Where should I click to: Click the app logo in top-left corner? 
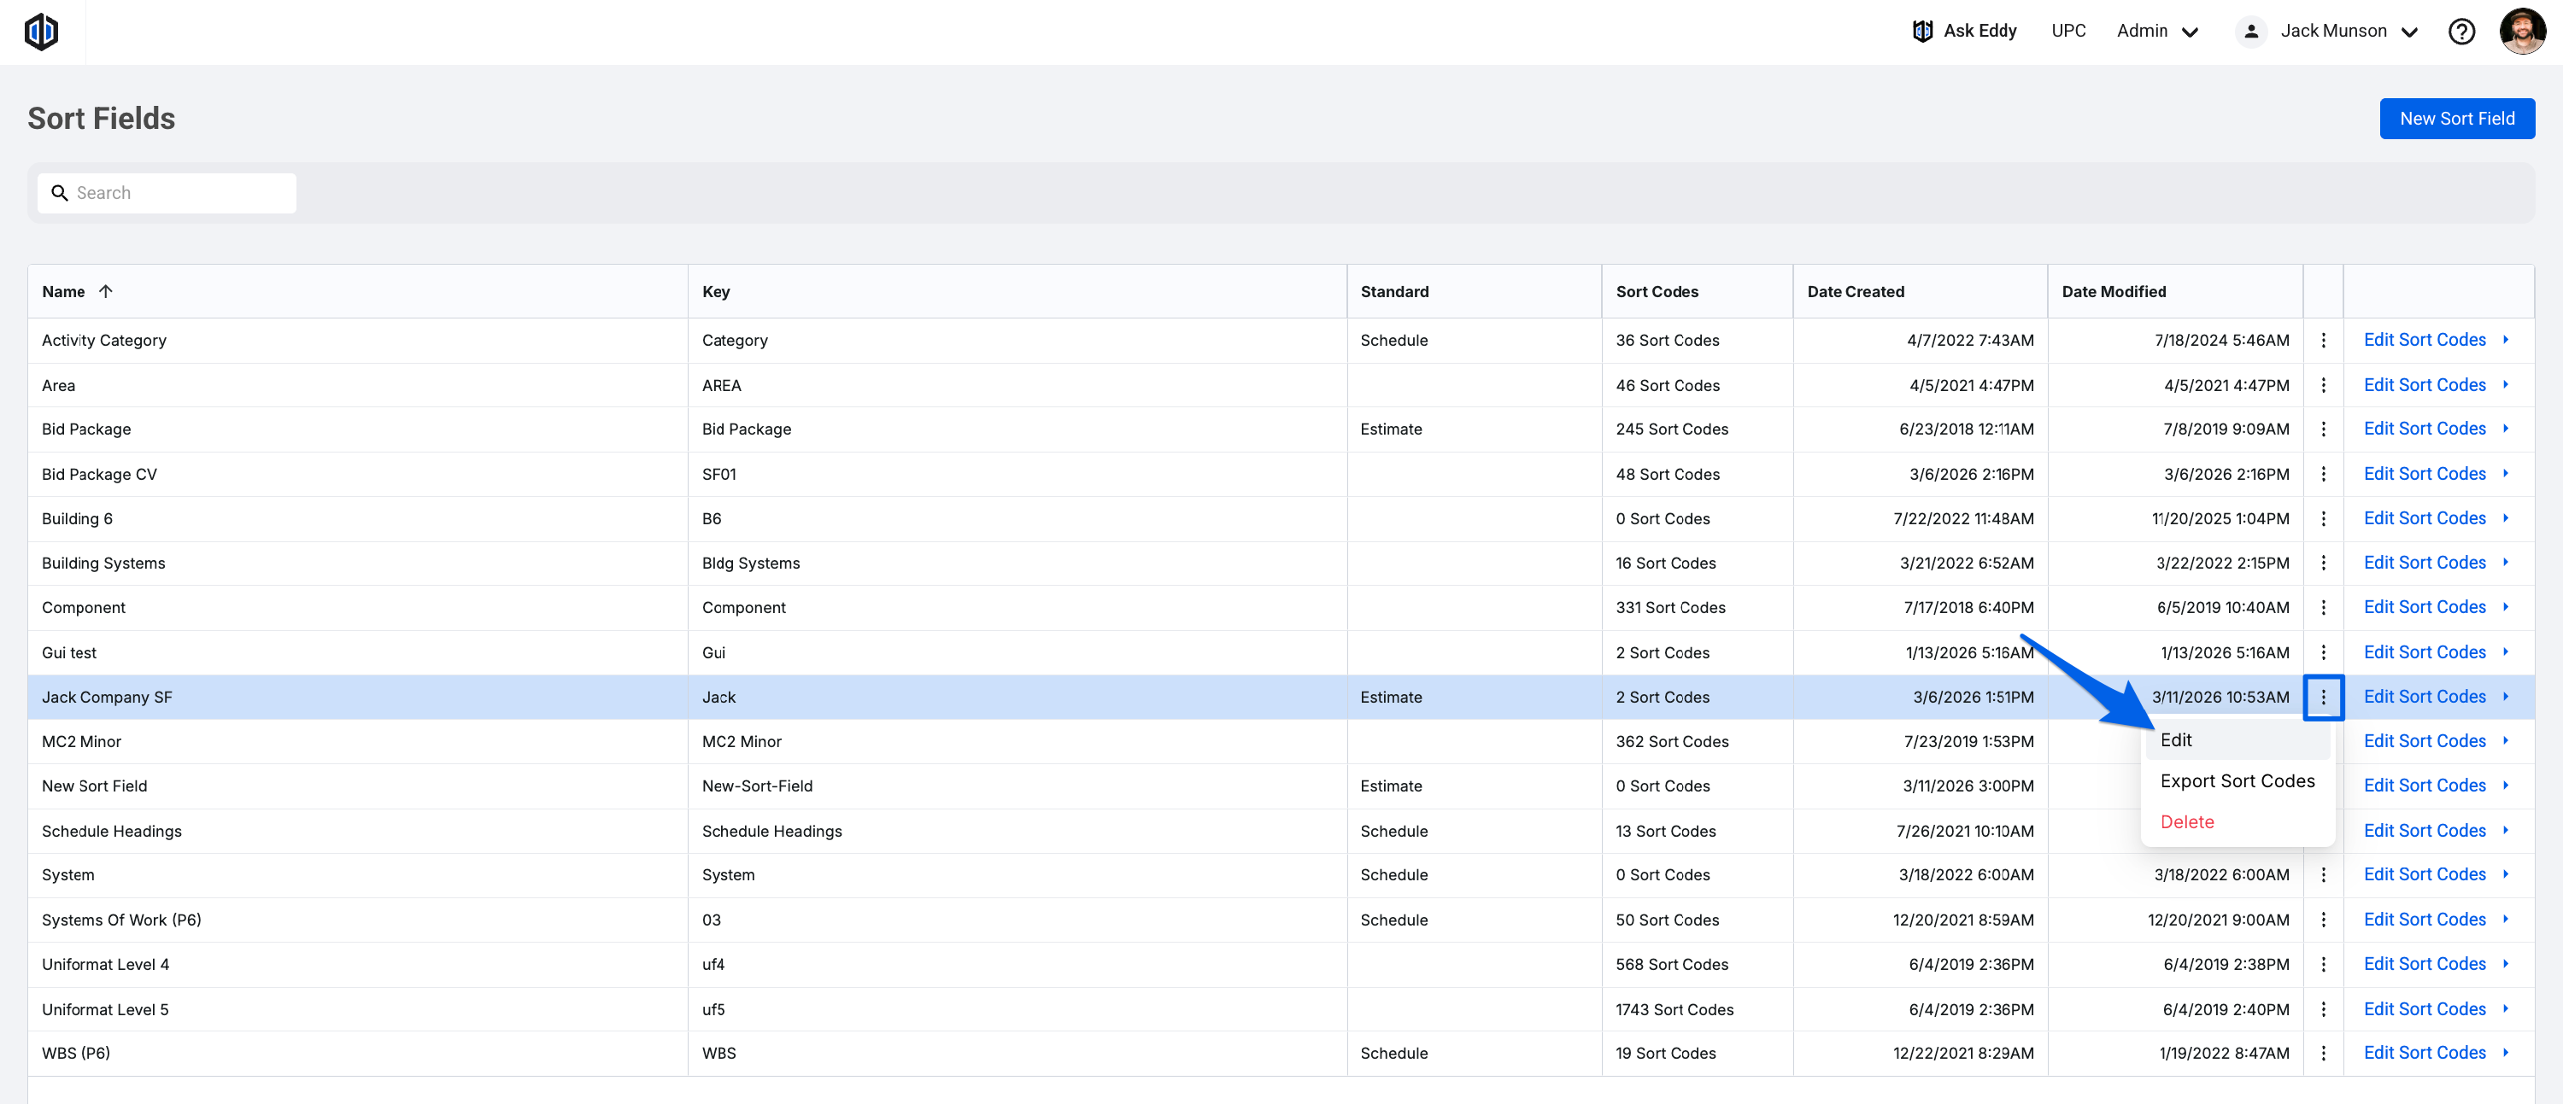coord(41,32)
